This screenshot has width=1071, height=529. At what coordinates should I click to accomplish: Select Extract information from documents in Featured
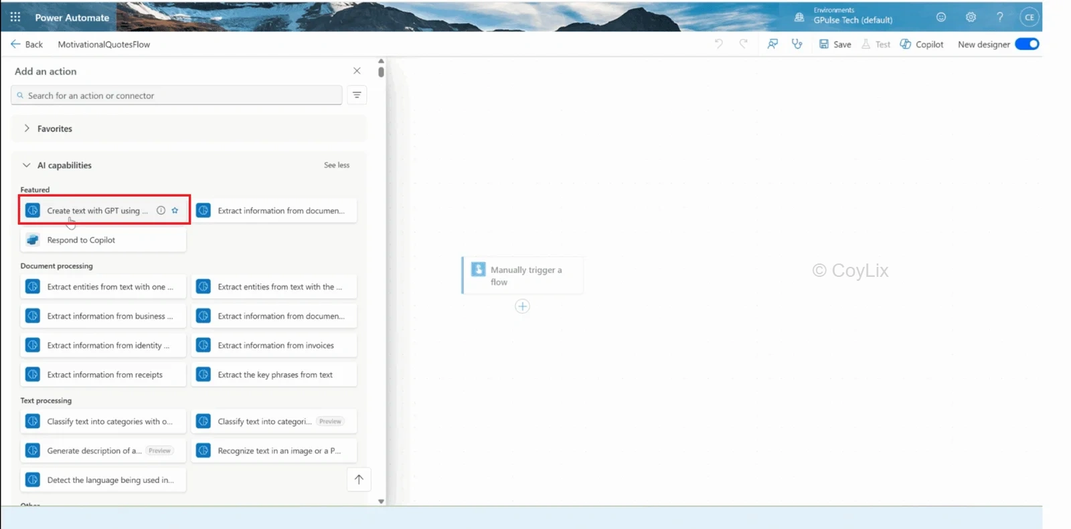point(274,211)
